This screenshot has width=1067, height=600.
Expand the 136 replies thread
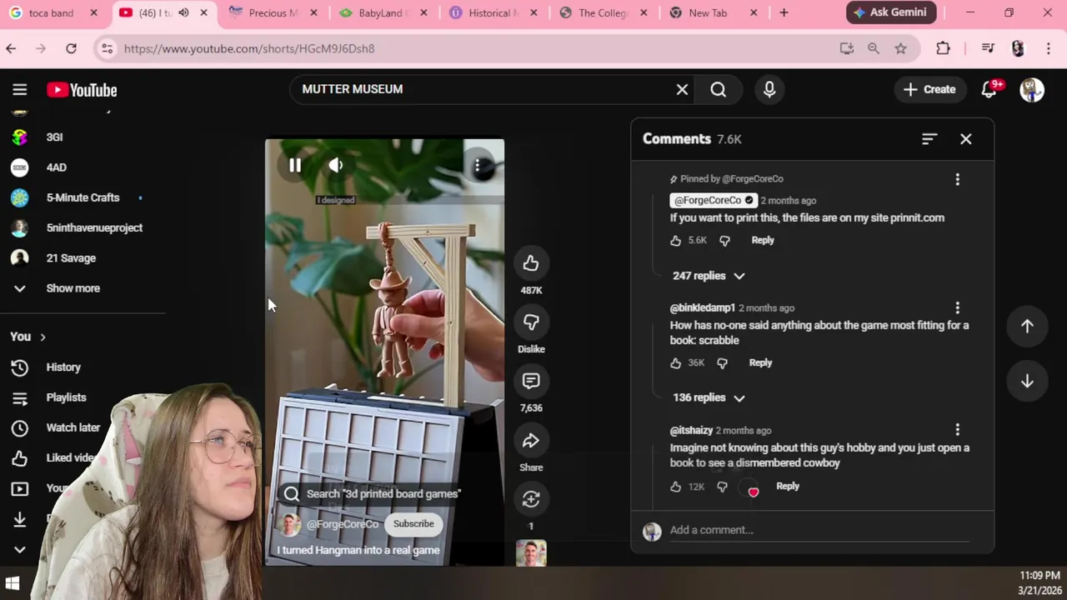[709, 397]
